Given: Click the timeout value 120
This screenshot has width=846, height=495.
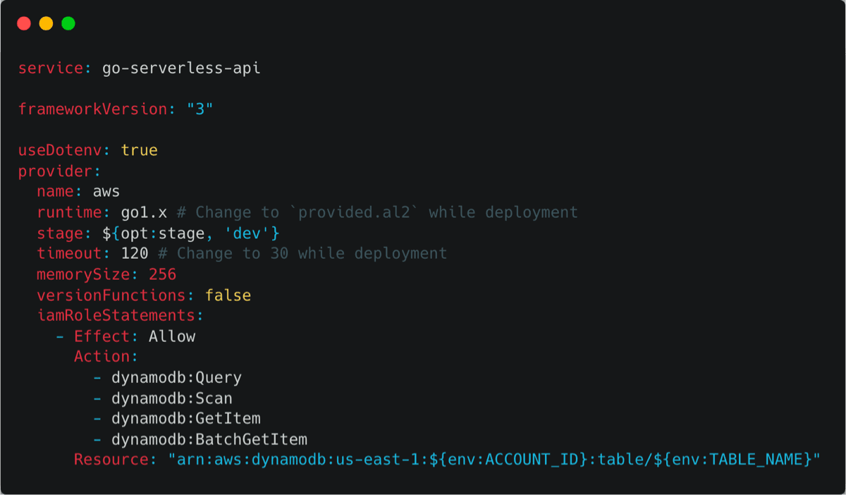Looking at the screenshot, I should (x=135, y=253).
